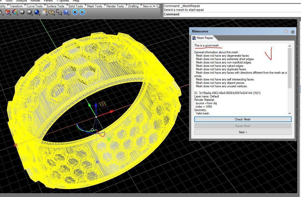Viewport: 301px width, 197px height.
Task: Click the first KeyShot render icon
Action: point(75,12)
